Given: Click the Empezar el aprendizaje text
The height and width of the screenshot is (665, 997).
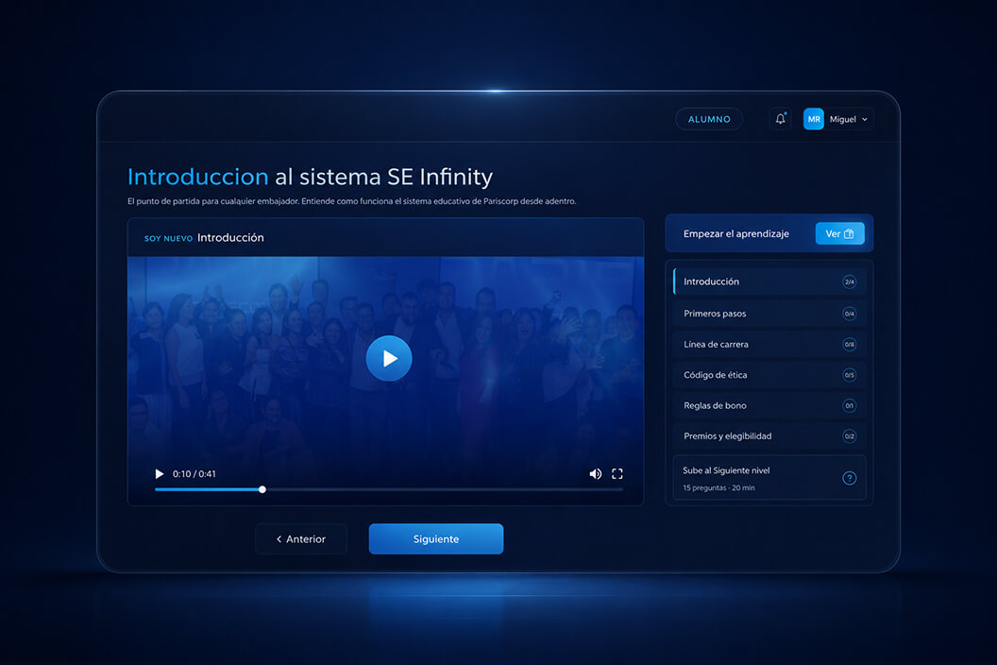Looking at the screenshot, I should (736, 233).
